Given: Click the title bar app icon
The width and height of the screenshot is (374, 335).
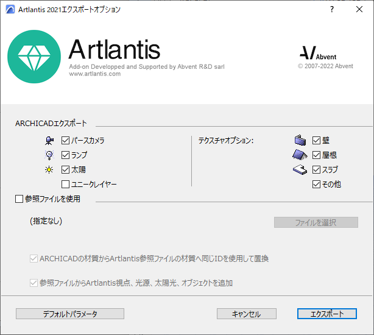Looking at the screenshot, I should pos(10,10).
